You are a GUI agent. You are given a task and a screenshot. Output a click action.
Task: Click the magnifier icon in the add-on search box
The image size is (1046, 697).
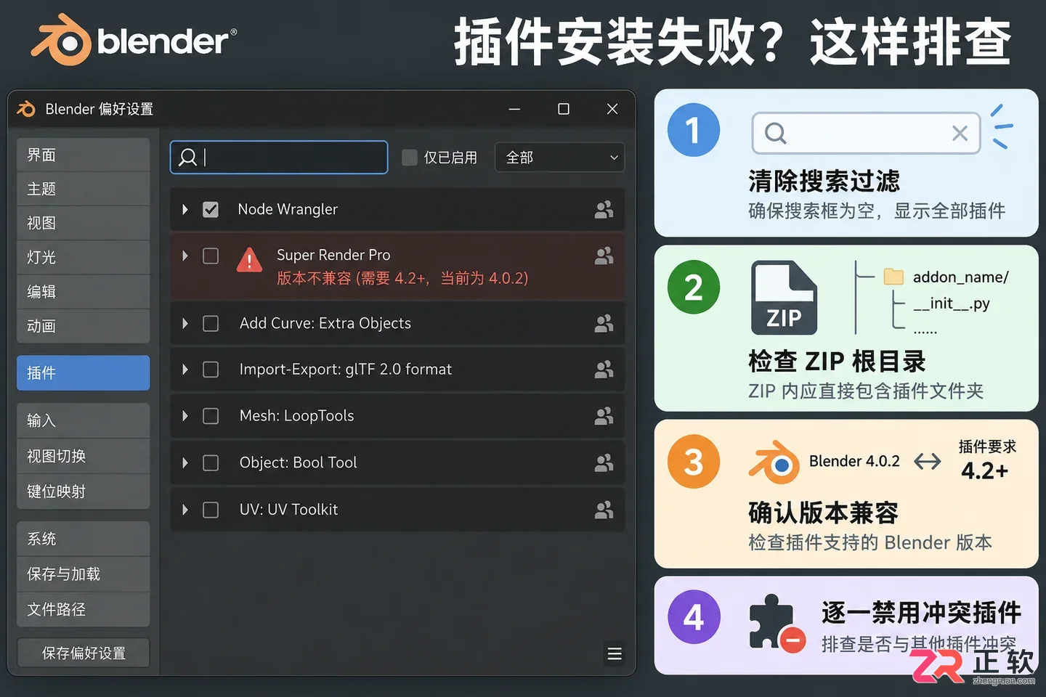pos(187,157)
